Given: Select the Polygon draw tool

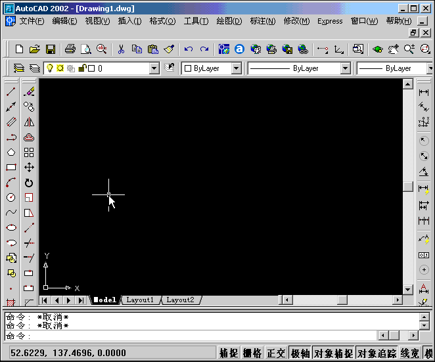Looking at the screenshot, I should [x=11, y=152].
